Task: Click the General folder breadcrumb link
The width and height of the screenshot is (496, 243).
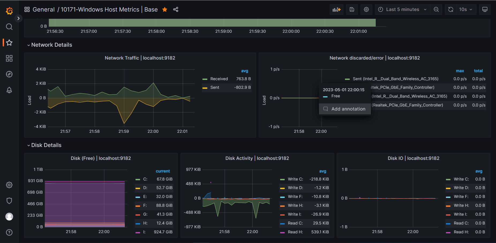Action: coord(43,10)
